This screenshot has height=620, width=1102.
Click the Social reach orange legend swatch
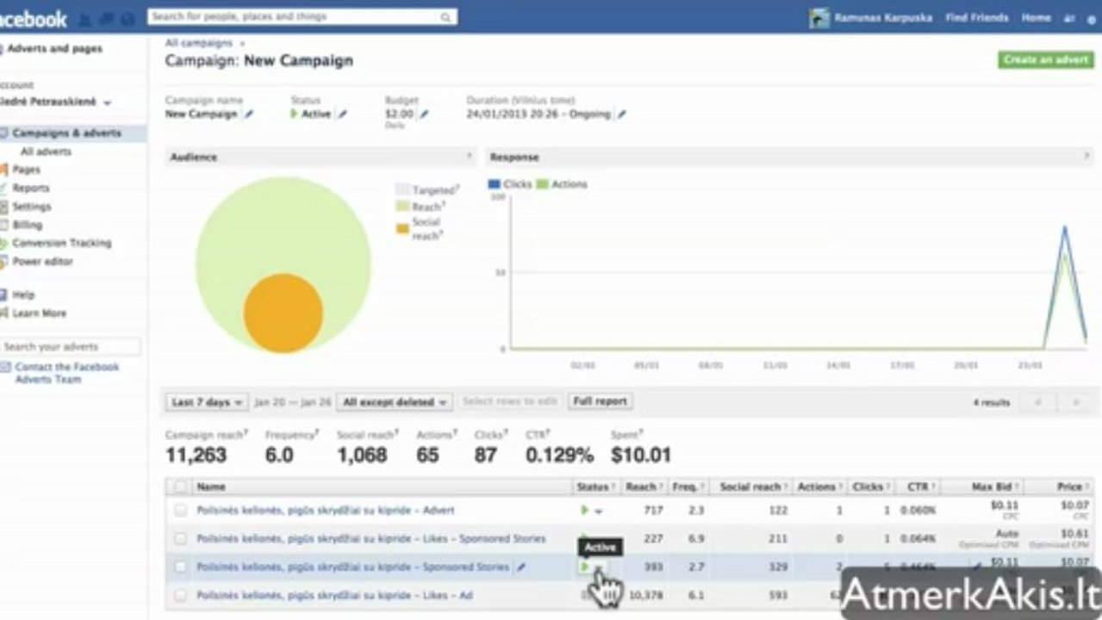402,228
